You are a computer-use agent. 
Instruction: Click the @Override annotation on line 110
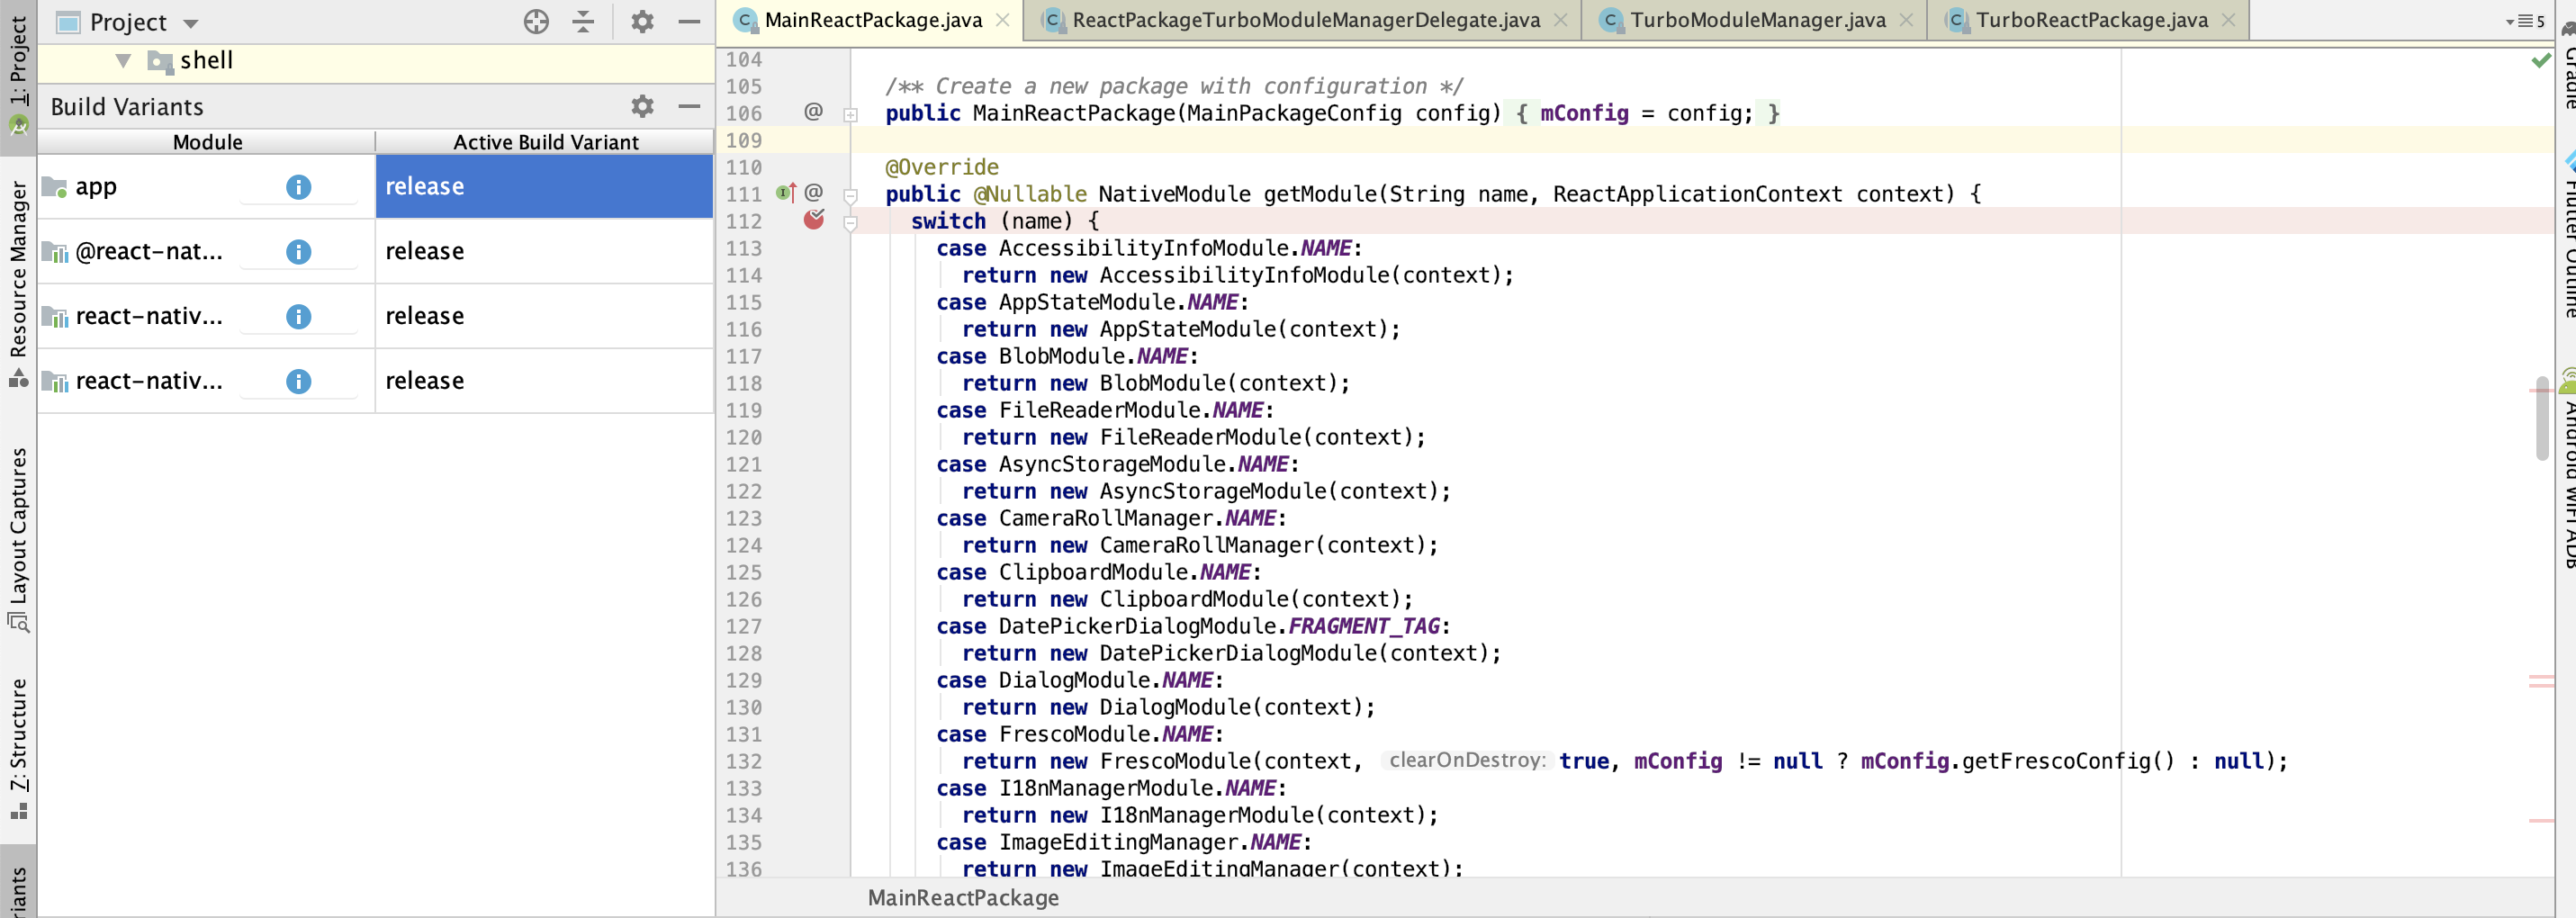(941, 168)
